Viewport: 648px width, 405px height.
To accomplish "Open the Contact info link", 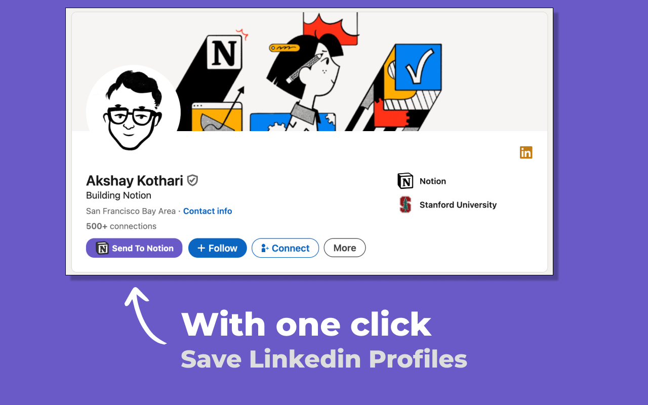I will pos(208,211).
